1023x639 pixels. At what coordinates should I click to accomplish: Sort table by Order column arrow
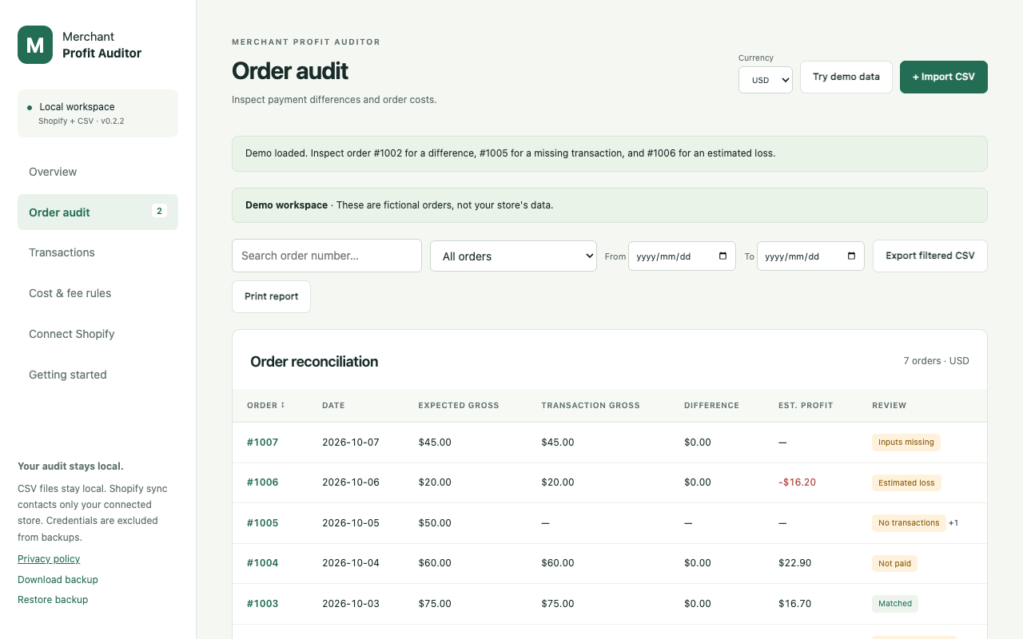click(282, 405)
